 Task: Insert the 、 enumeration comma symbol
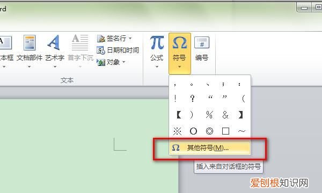(x=208, y=84)
